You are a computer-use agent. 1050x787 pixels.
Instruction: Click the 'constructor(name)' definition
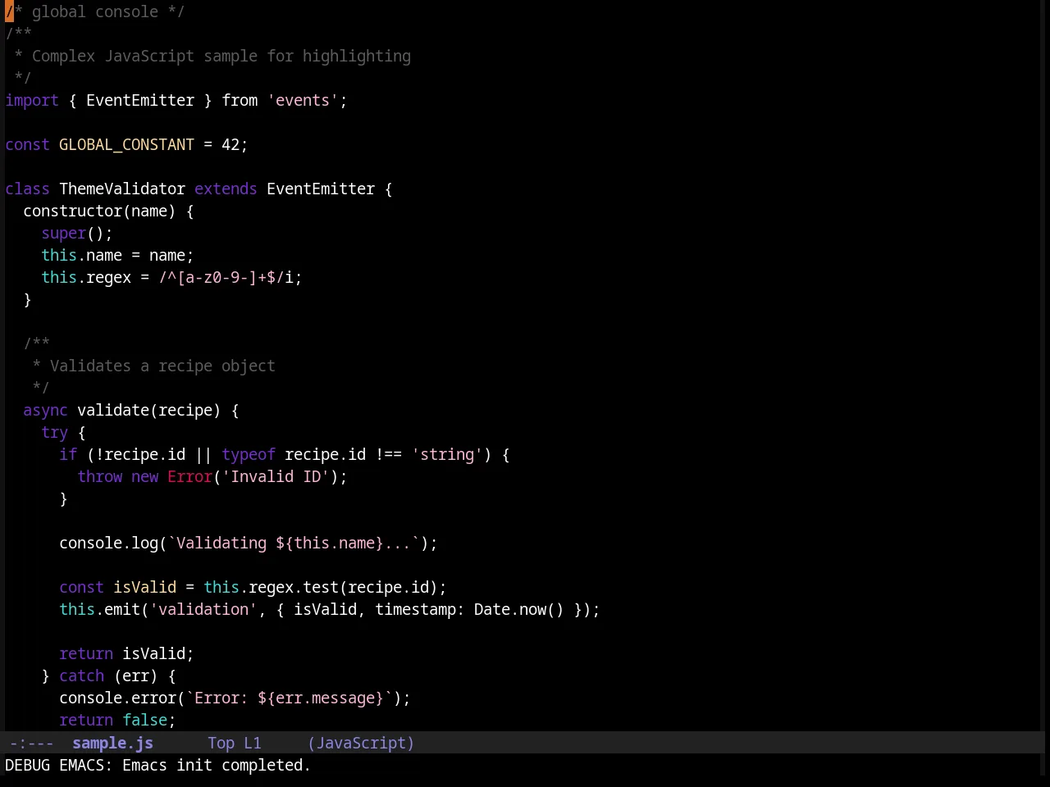click(x=99, y=211)
